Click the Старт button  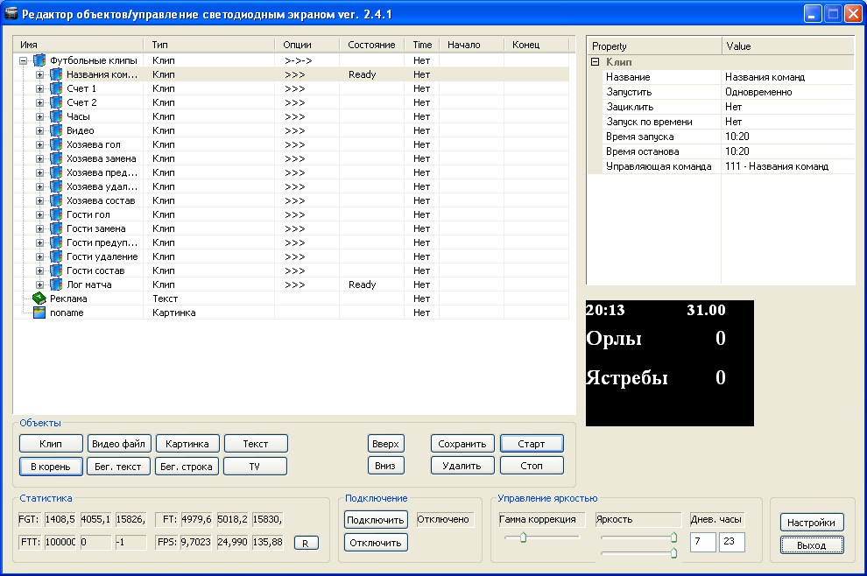pos(532,443)
